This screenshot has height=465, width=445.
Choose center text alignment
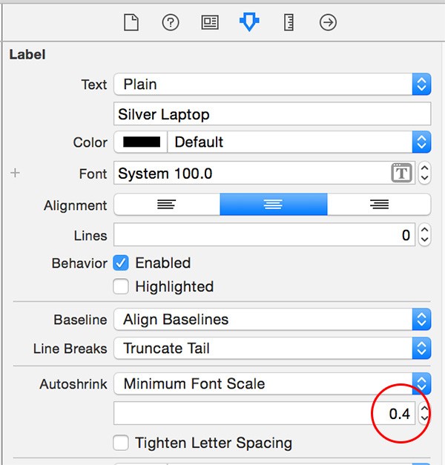click(x=274, y=205)
